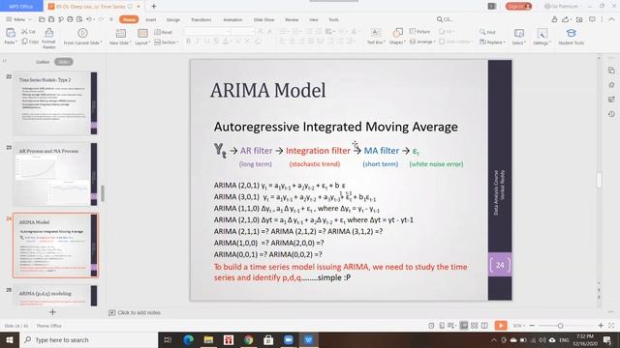Open the Tools ribbon tab

click(x=333, y=19)
